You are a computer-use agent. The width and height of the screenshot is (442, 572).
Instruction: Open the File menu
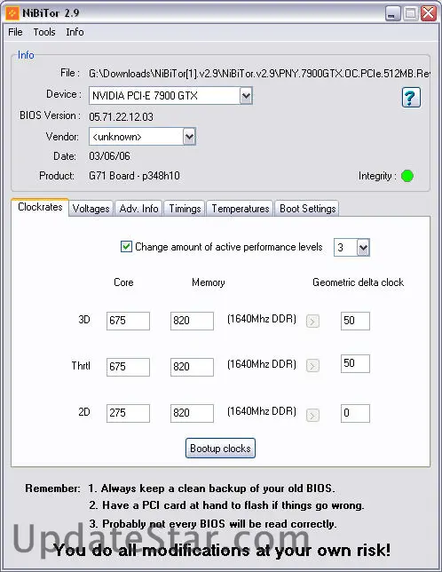point(15,32)
